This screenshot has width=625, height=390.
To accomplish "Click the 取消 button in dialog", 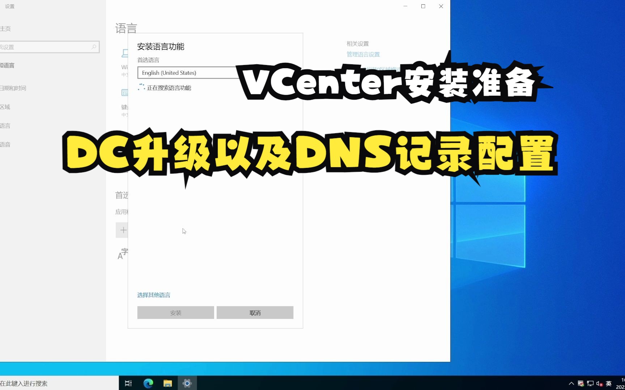I will 255,313.
